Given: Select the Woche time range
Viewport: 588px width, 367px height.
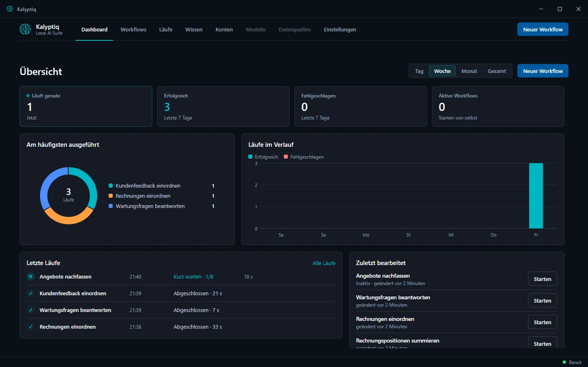Looking at the screenshot, I should click(x=442, y=71).
